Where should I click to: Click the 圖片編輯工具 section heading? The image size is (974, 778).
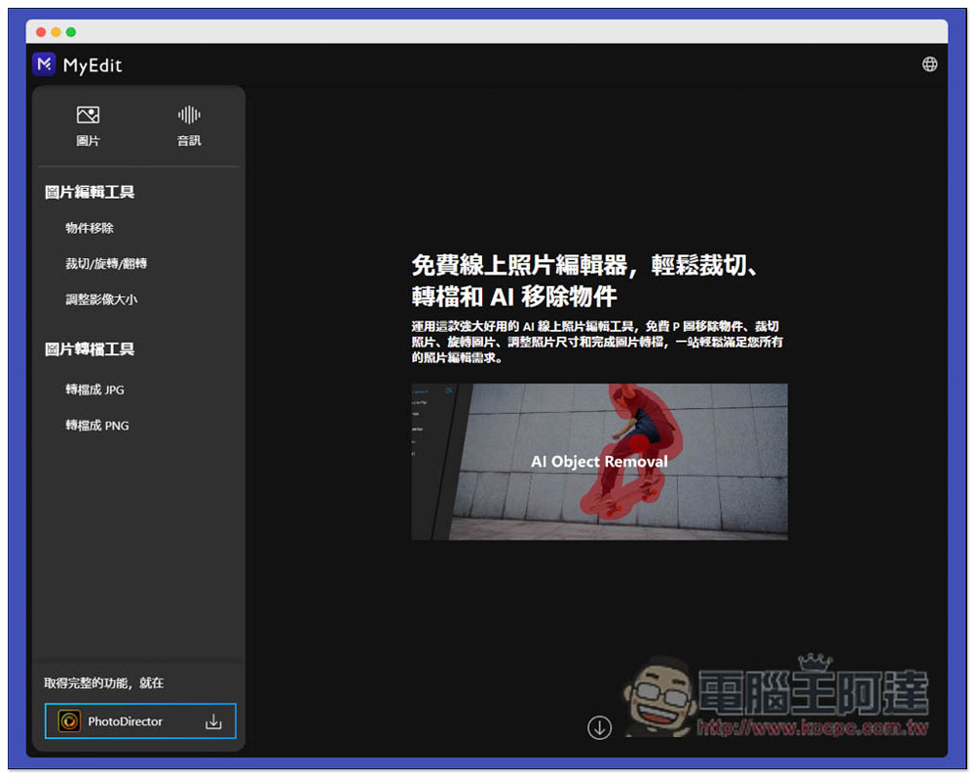pyautogui.click(x=90, y=192)
